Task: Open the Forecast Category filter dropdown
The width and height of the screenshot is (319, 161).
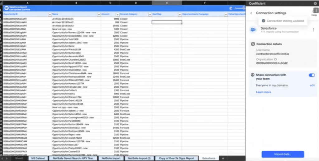Action: point(150,15)
